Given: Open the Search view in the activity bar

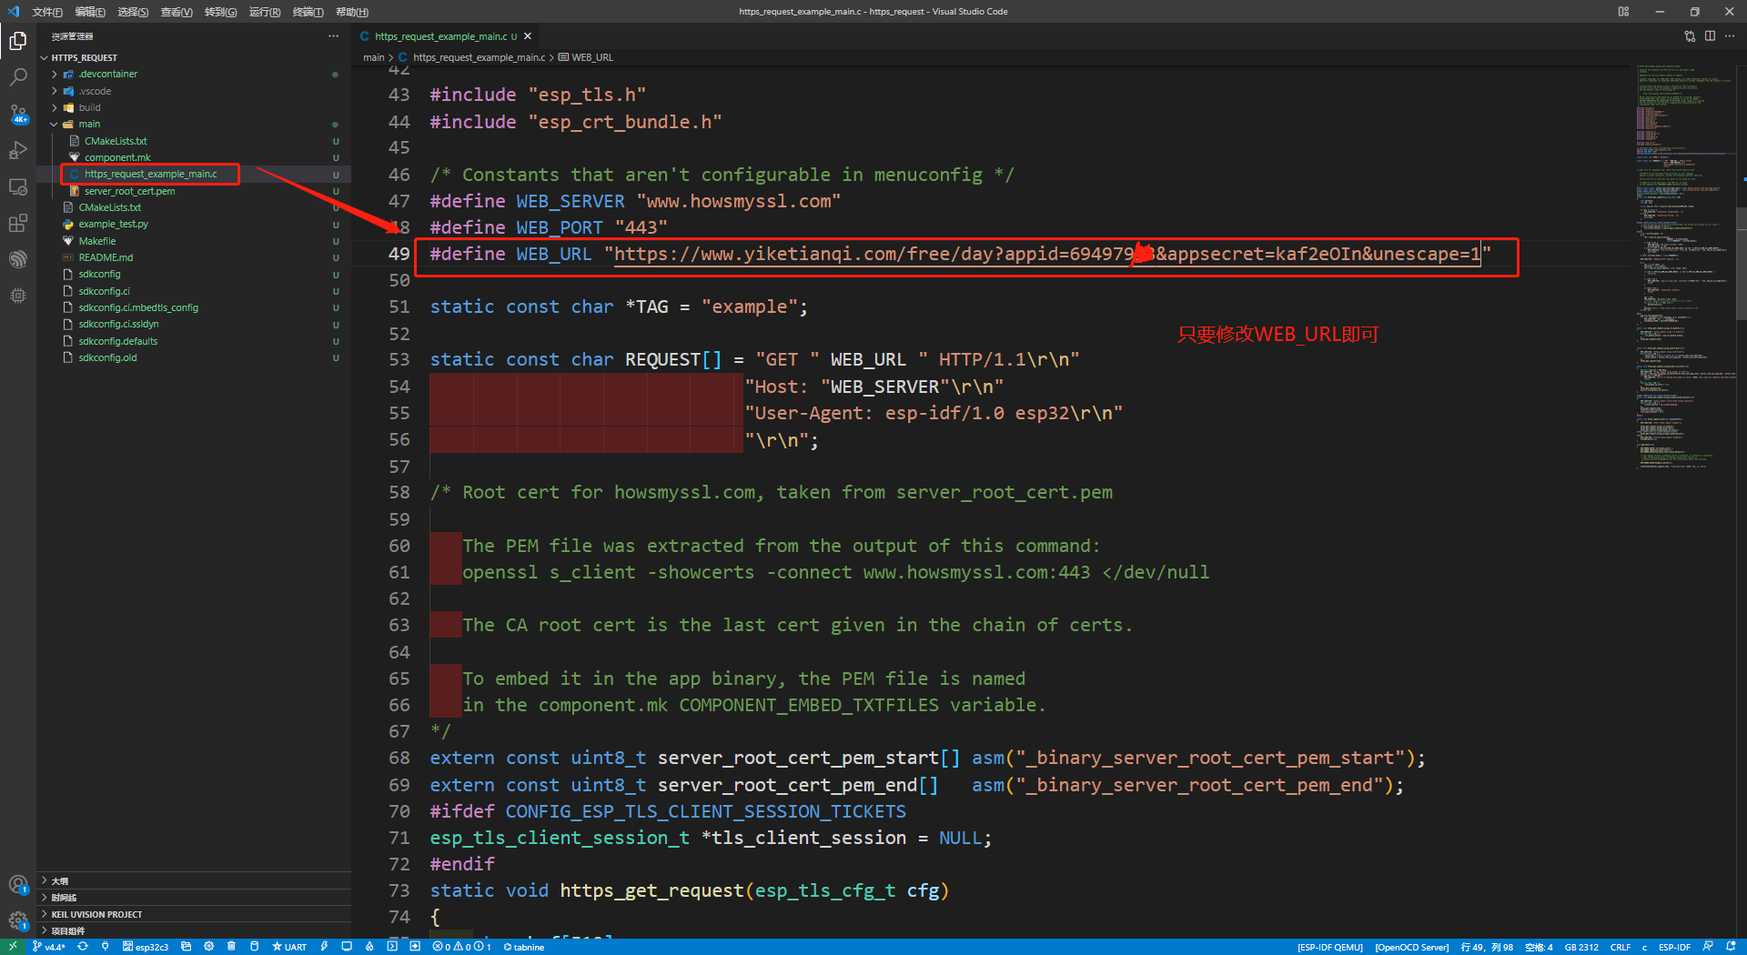Looking at the screenshot, I should [x=17, y=77].
